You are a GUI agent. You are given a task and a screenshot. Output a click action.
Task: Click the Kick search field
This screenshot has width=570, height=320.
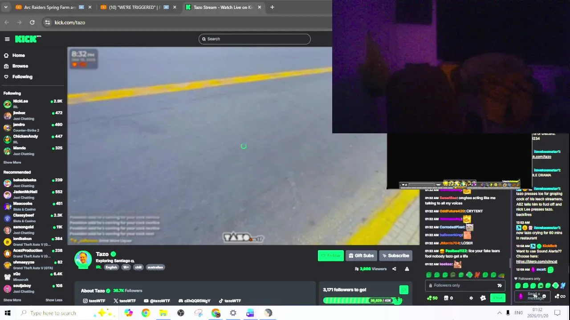coord(254,39)
